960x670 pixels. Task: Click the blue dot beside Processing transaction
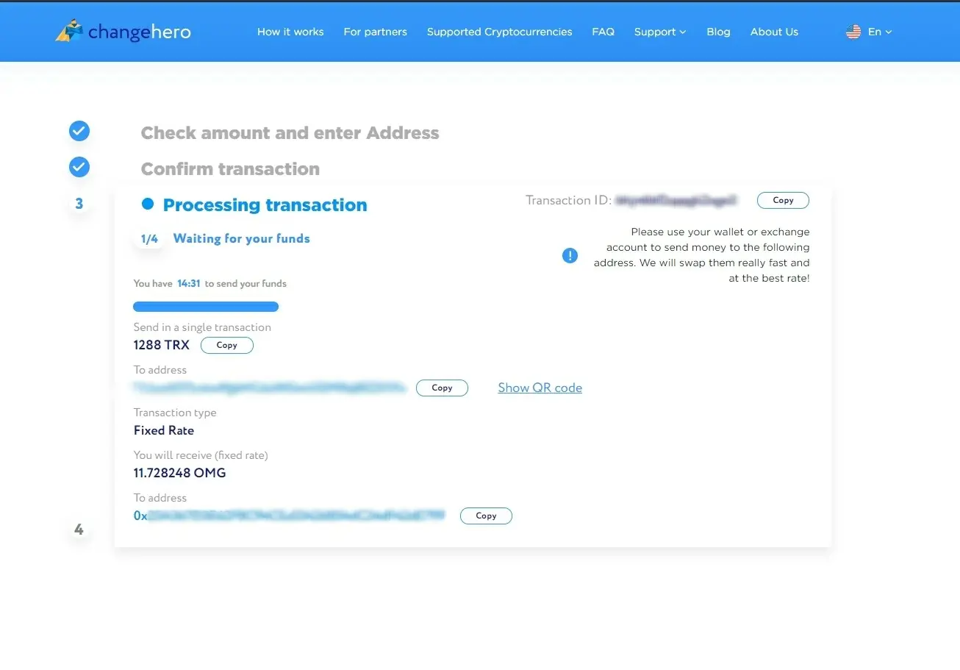click(148, 204)
